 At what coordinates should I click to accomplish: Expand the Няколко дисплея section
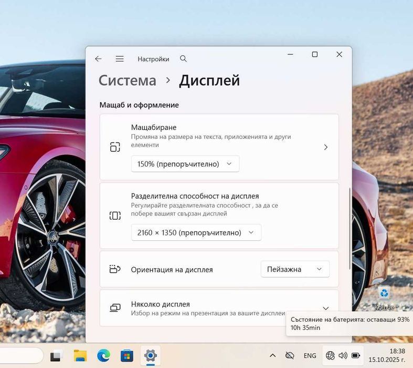tap(326, 308)
